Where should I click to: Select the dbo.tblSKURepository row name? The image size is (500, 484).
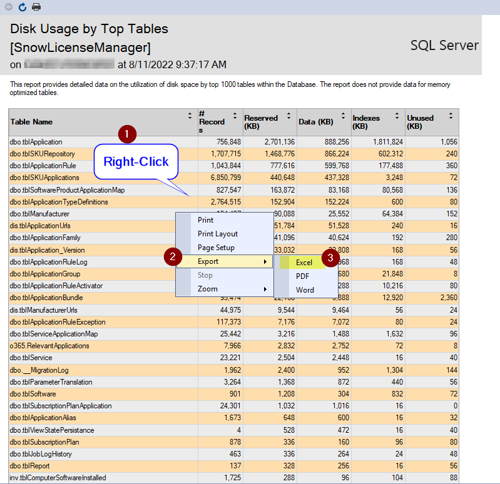42,154
